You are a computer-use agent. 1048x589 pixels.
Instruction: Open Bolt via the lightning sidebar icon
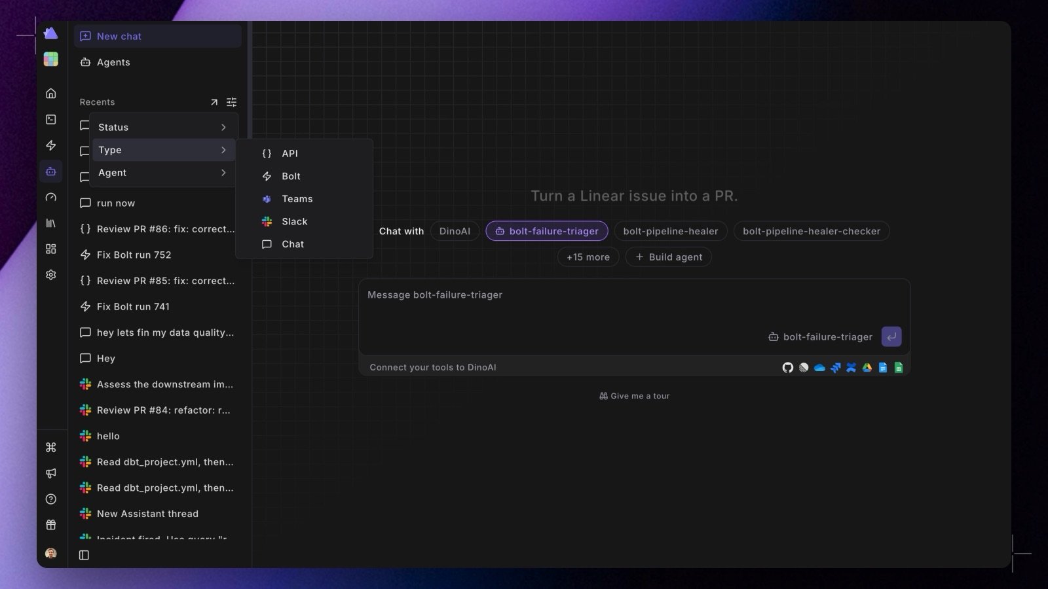pyautogui.click(x=50, y=145)
